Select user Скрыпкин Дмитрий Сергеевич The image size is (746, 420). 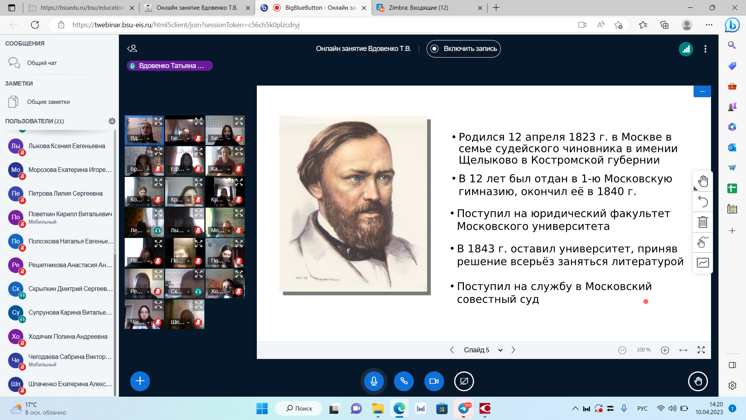[60, 289]
